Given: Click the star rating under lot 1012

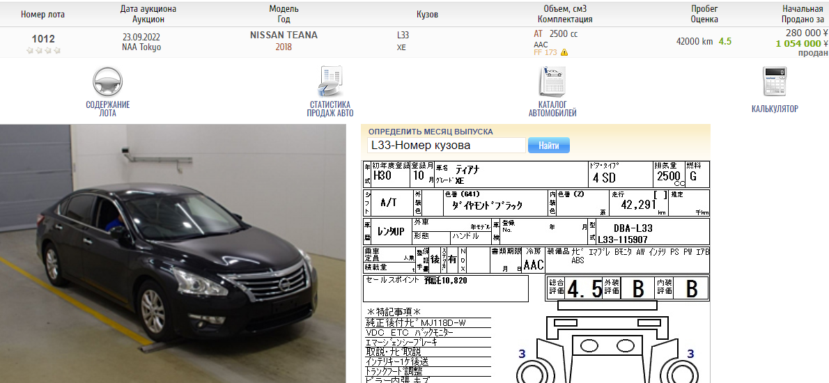Looking at the screenshot, I should 43,51.
